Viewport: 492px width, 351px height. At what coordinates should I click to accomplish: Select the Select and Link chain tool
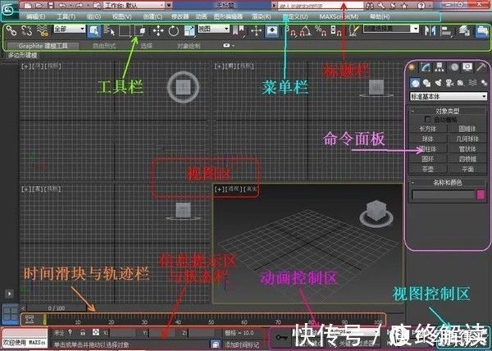coord(11,30)
